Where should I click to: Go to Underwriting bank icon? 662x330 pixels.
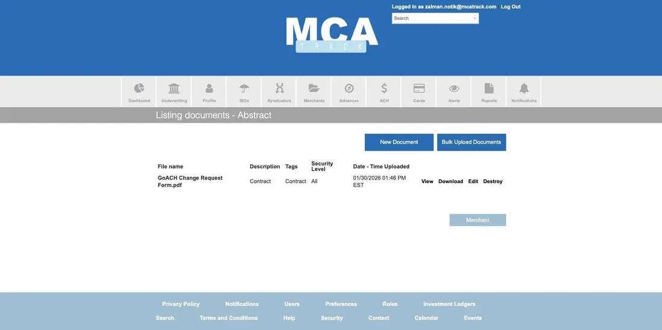(x=174, y=88)
